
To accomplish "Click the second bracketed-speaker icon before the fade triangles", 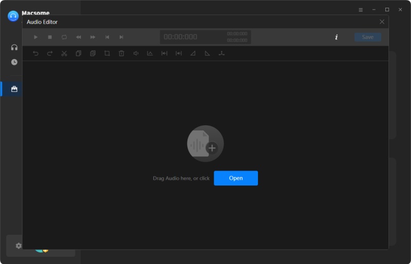I will [178, 53].
